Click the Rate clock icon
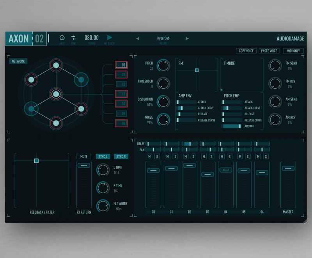The width and height of the screenshot is (312, 258). (x=62, y=38)
